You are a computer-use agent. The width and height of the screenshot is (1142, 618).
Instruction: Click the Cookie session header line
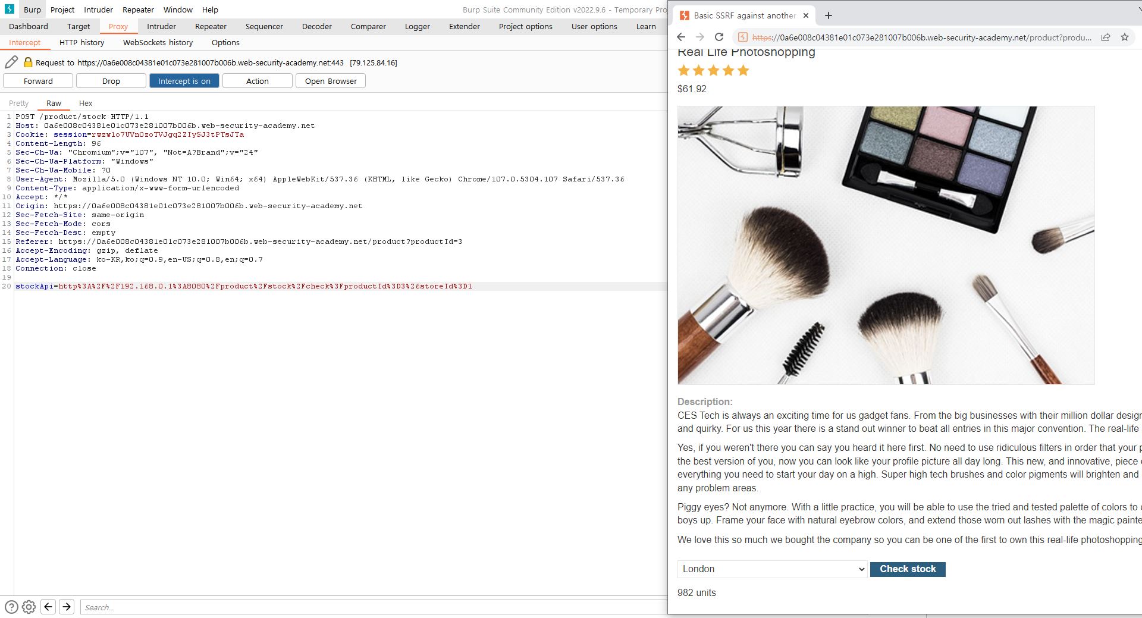(x=130, y=134)
